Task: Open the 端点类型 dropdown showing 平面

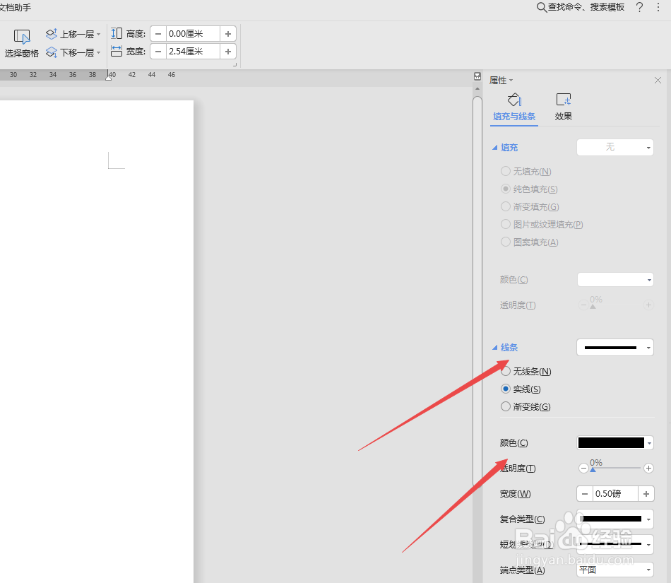Action: pos(614,570)
